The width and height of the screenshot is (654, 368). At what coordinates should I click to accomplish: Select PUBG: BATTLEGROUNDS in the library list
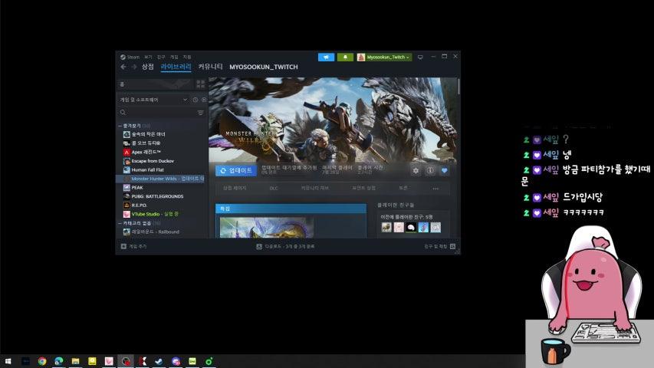pyautogui.click(x=152, y=196)
